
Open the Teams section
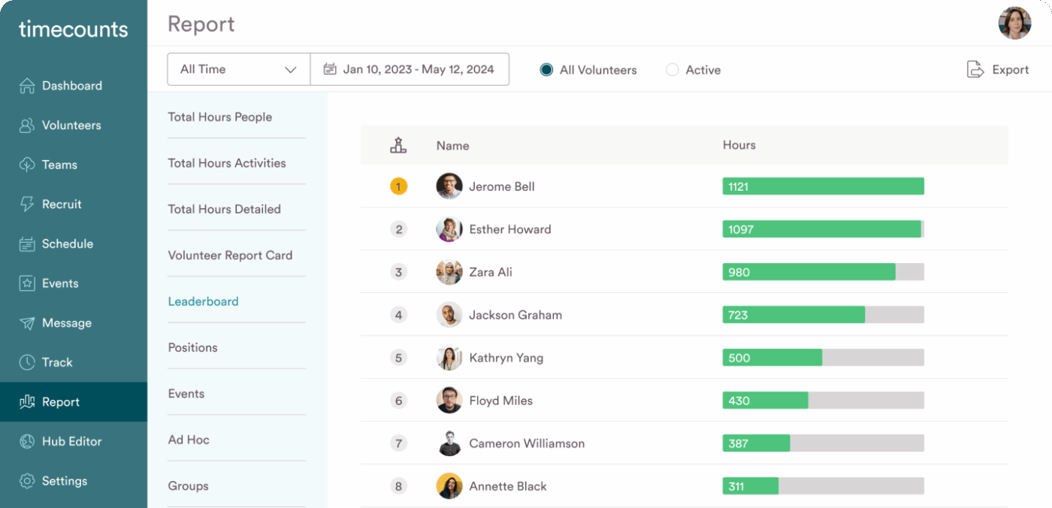(58, 165)
